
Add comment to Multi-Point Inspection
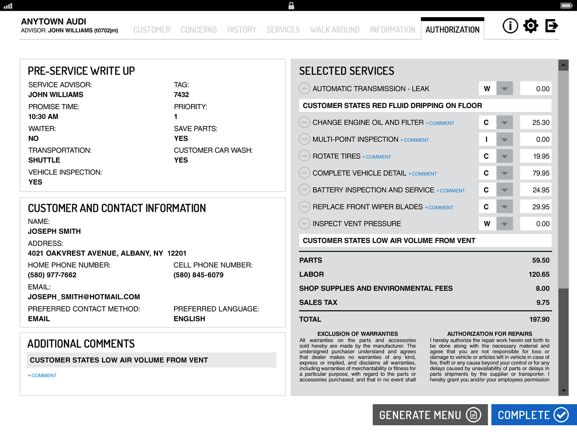414,140
